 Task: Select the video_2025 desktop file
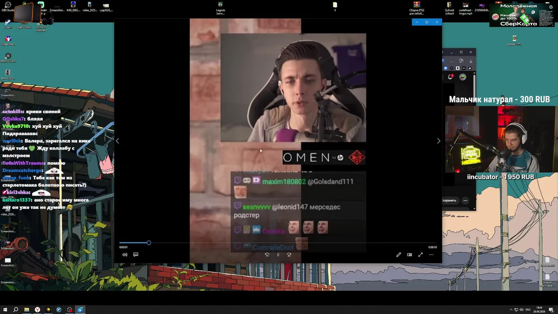click(89, 7)
